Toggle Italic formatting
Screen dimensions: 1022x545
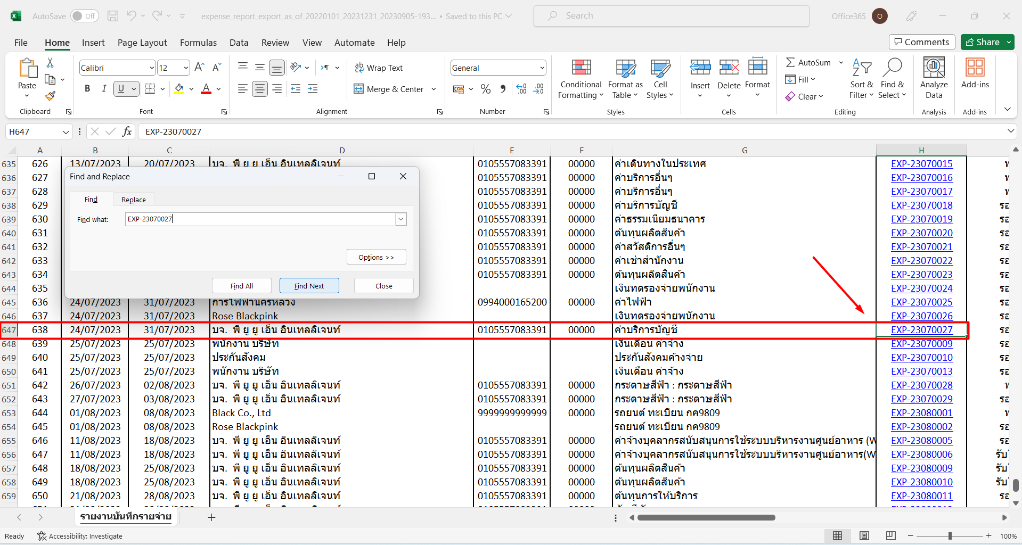pyautogui.click(x=104, y=89)
